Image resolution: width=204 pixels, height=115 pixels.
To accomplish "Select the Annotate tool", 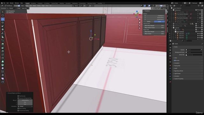I will pos(3,33).
